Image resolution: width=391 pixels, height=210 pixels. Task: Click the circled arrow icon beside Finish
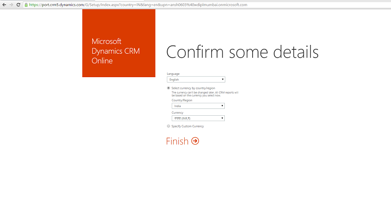point(195,141)
